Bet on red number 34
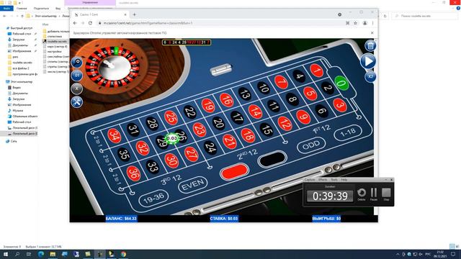The height and width of the screenshot is (259, 461). tap(114, 136)
